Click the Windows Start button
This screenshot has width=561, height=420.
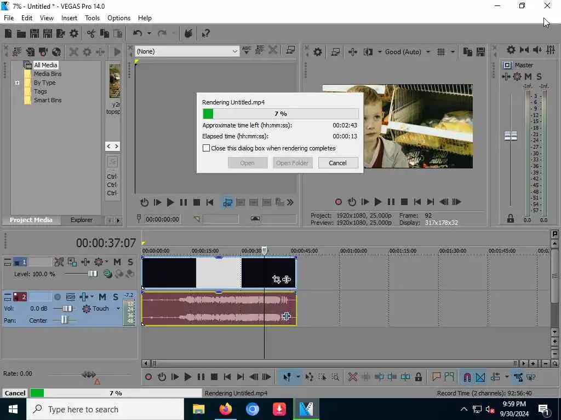click(x=13, y=409)
